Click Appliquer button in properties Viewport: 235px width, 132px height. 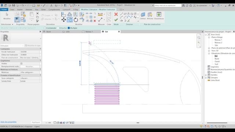point(36,122)
